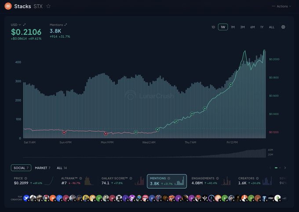Viewport: 299px width, 212px height.
Task: Select the 1D time range
Action: click(213, 27)
